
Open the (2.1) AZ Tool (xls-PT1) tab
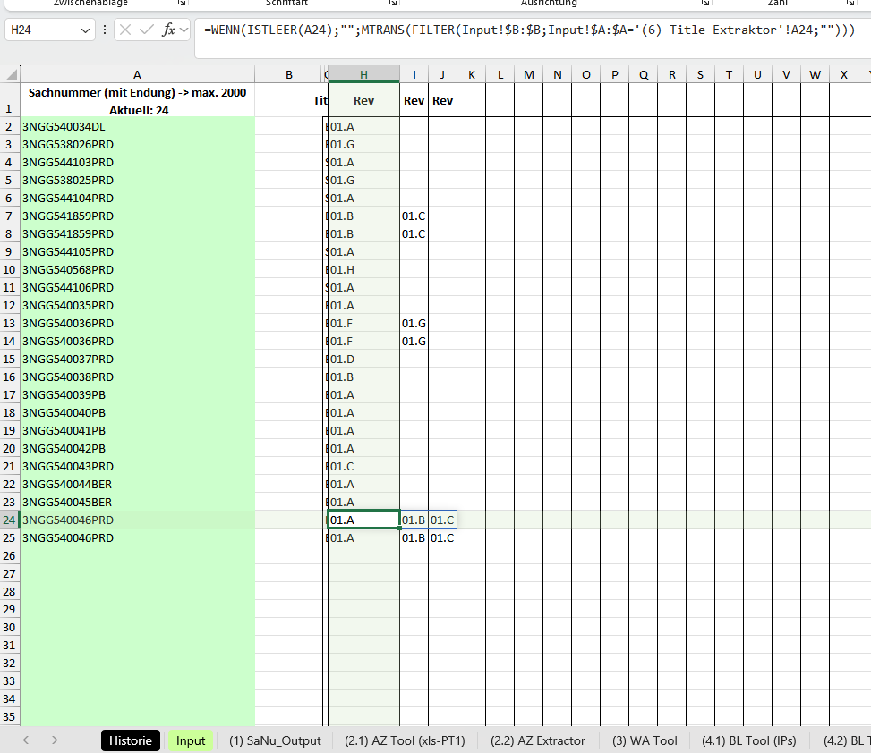[x=405, y=740]
